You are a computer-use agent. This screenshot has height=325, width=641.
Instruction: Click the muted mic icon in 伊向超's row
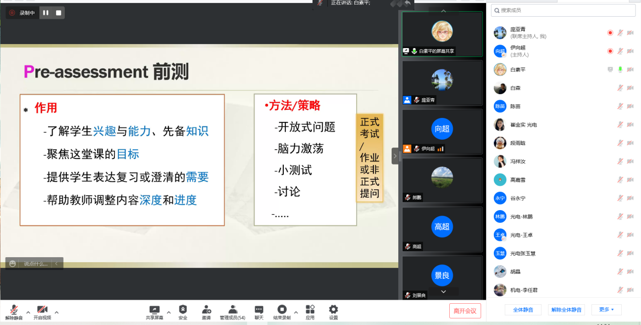click(x=620, y=51)
